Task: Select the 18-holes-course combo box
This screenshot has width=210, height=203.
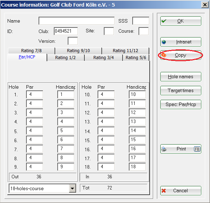Action: tap(42, 188)
